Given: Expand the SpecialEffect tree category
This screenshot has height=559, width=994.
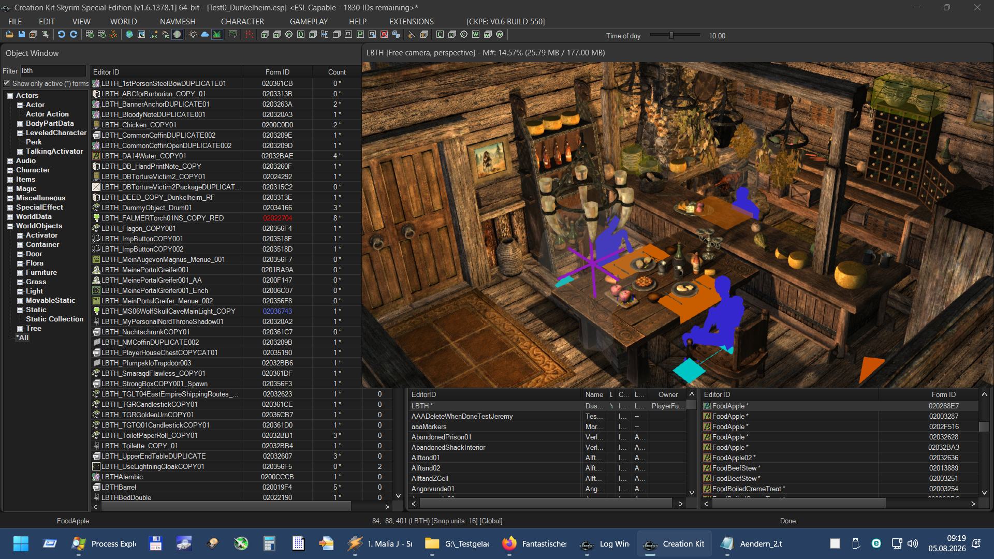Looking at the screenshot, I should pos(10,208).
